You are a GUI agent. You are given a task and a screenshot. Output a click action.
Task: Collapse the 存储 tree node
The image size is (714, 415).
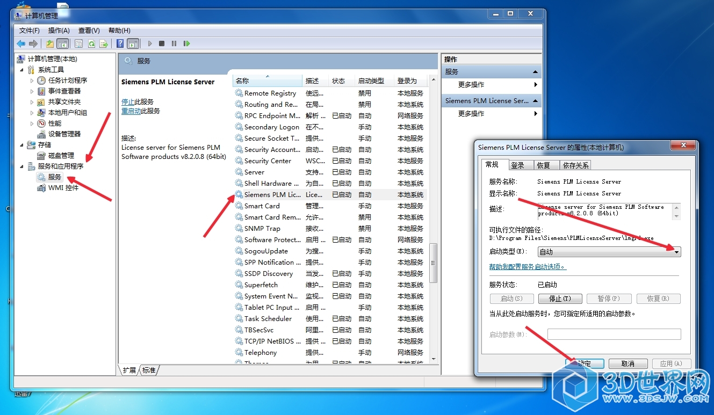click(x=22, y=145)
